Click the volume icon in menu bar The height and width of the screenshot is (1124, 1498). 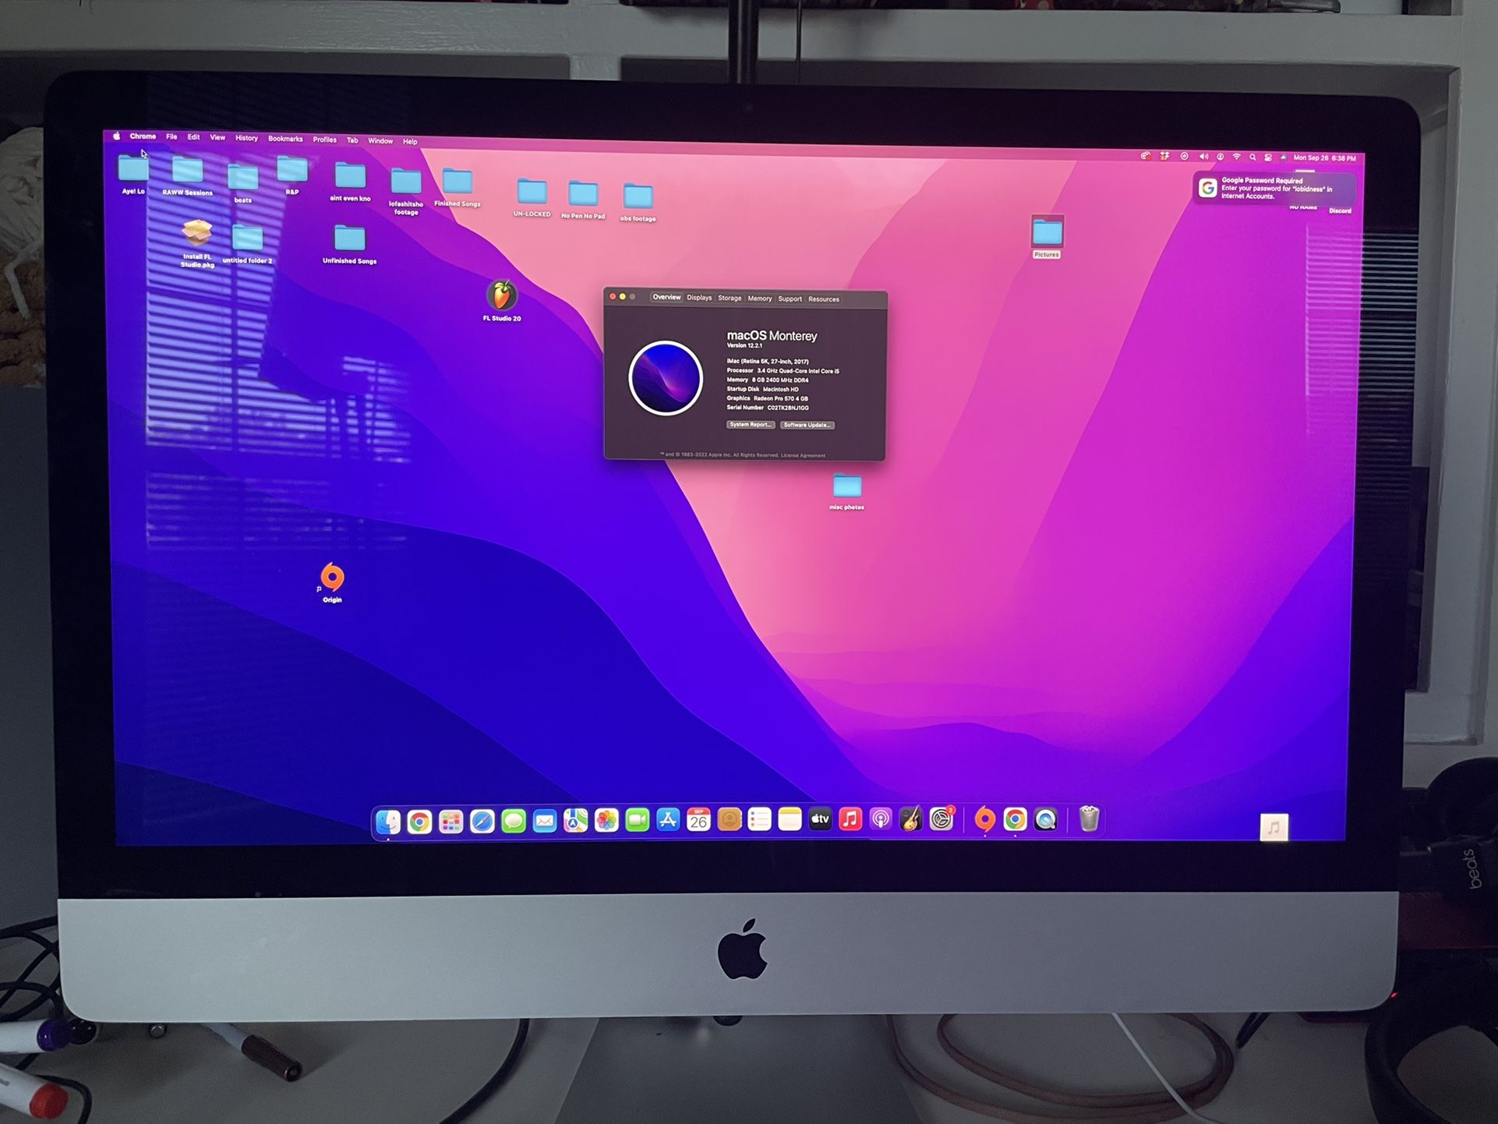tap(1204, 157)
